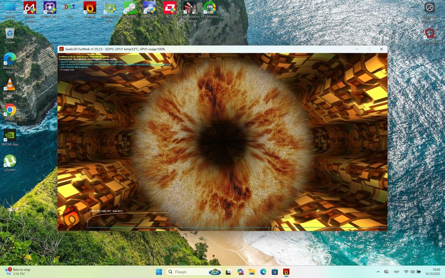Open the µTorrent desktop shortcut
The width and height of the screenshot is (445, 278).
[x=10, y=163]
